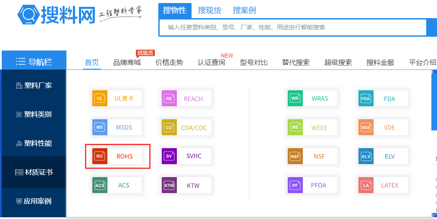Click the teal FDA badge icon
Image resolution: width=437 pixels, height=219 pixels.
pyautogui.click(x=366, y=98)
